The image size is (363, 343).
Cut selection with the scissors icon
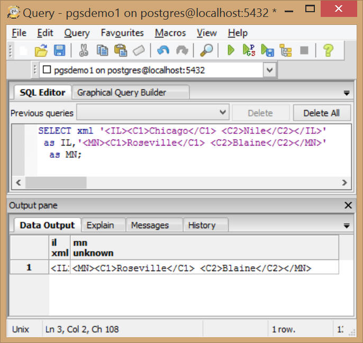pyautogui.click(x=84, y=50)
